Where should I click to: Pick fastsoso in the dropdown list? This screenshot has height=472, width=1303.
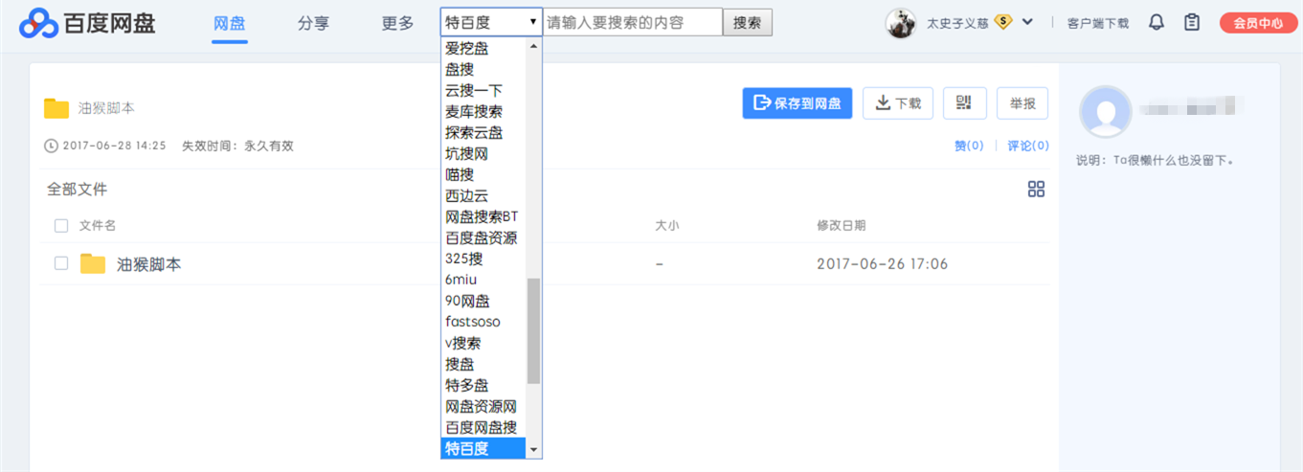pos(484,322)
